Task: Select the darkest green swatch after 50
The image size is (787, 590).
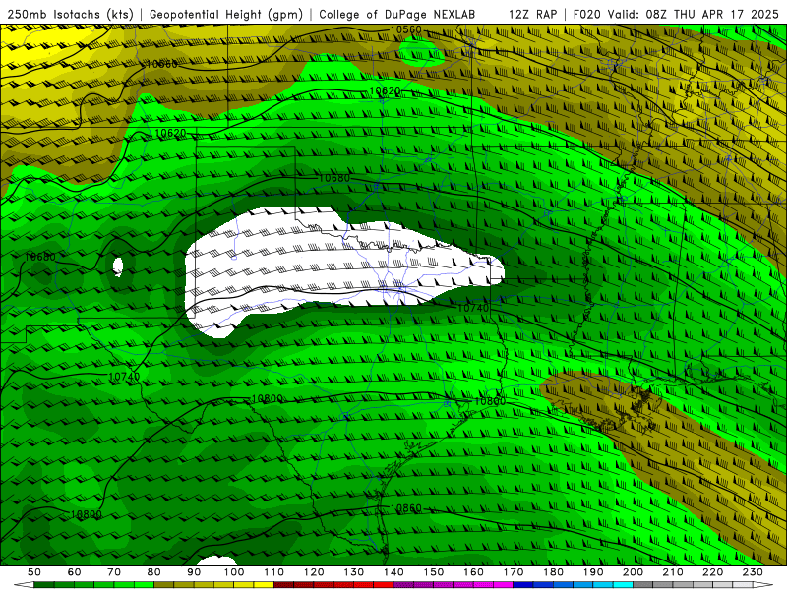Action: [44, 585]
